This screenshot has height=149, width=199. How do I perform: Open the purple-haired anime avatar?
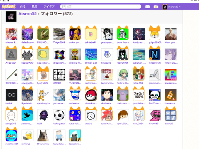coord(171,54)
